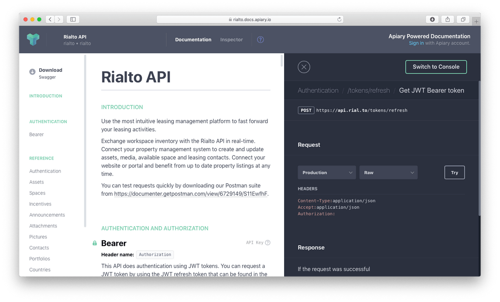Open the Postman documenter link
500x302 pixels.
191,194
